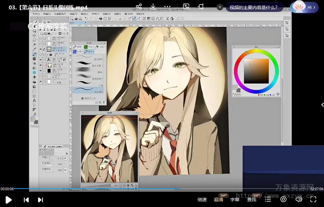Click the download icon in the top bar
Viewport: 324px width, 207px height.
[153, 7]
